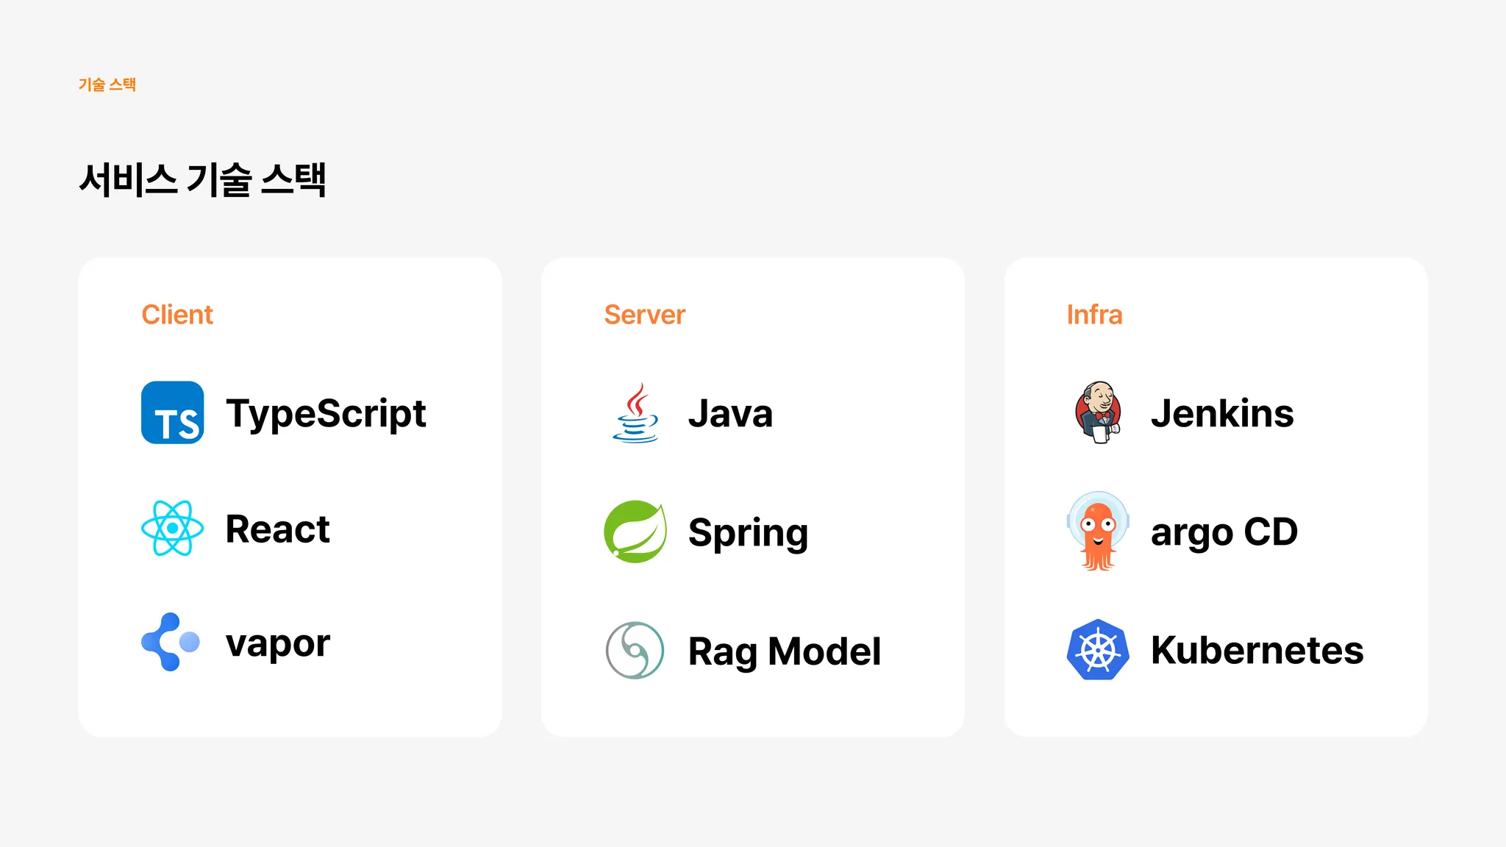This screenshot has height=847, width=1506.
Task: Click the Jenkins text label
Action: [1221, 413]
